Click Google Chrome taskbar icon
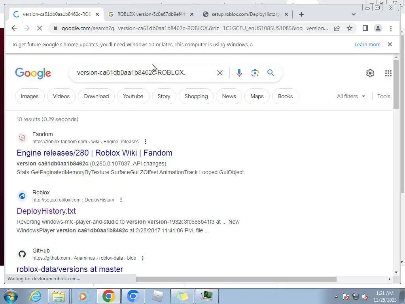The height and width of the screenshot is (304, 405). pos(108,296)
